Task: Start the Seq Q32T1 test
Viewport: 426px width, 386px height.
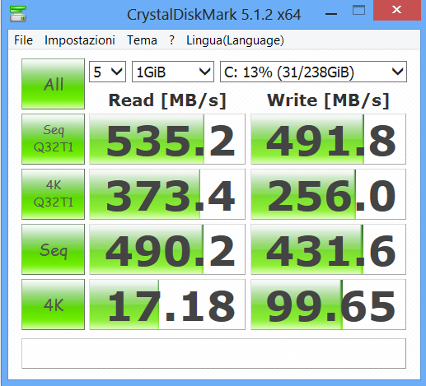Action: coord(54,139)
